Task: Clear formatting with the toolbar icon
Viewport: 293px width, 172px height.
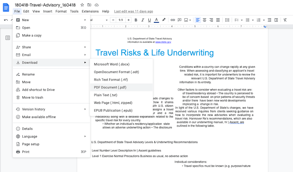Action: click(285, 20)
